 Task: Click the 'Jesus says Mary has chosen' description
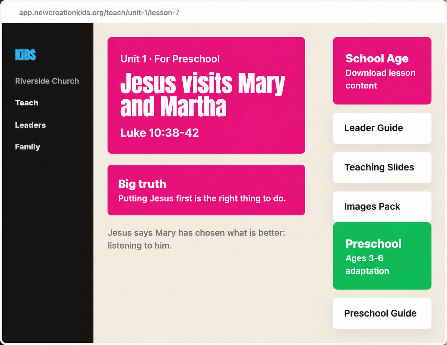pos(197,239)
